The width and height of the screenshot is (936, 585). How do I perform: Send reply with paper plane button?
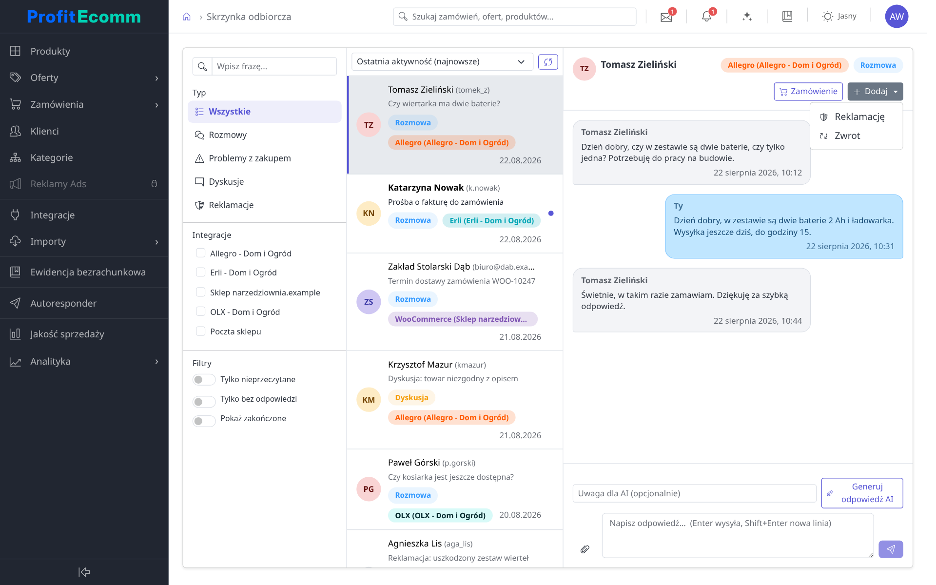click(891, 549)
